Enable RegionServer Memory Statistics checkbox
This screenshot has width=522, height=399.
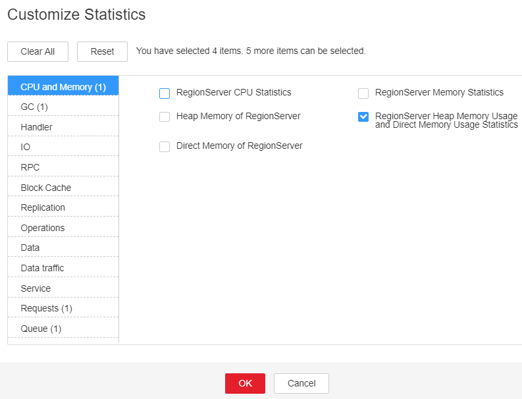[363, 93]
